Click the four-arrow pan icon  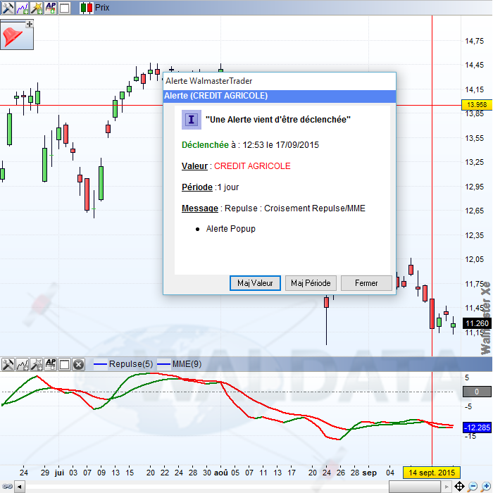click(x=459, y=487)
